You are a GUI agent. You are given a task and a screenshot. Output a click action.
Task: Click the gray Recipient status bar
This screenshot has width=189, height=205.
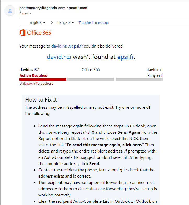click(139, 79)
